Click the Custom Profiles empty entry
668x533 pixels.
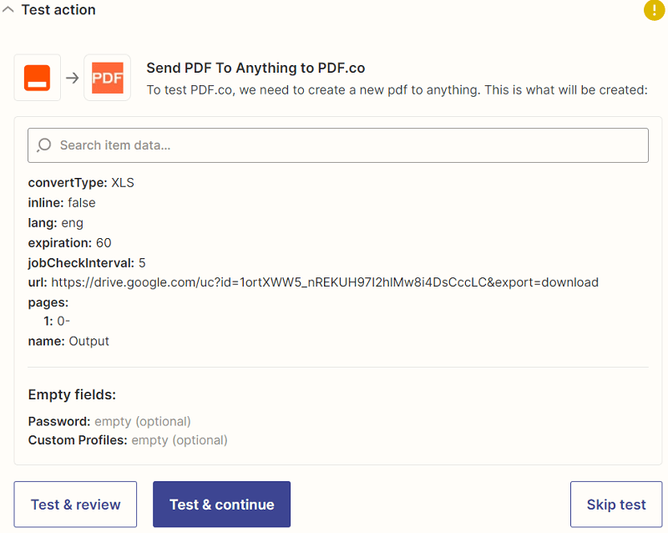pyautogui.click(x=128, y=440)
